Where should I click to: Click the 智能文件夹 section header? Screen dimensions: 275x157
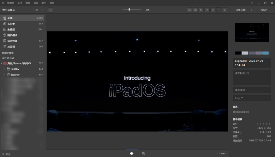(x=8, y=53)
